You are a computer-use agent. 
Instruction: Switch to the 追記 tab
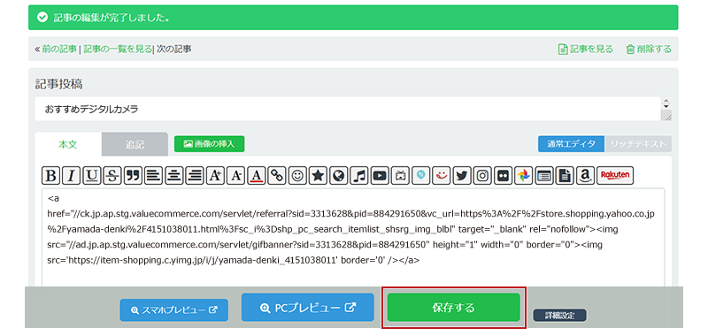pos(135,144)
